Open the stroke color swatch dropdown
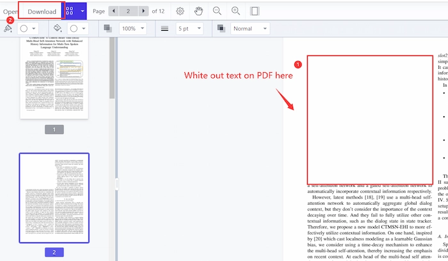 [x=28, y=29]
